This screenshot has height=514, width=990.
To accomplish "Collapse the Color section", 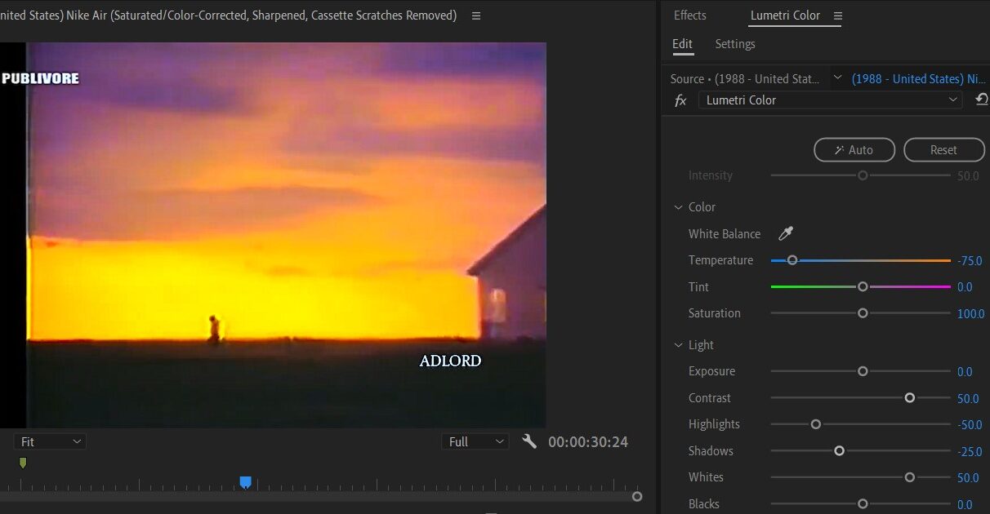I will coord(678,207).
